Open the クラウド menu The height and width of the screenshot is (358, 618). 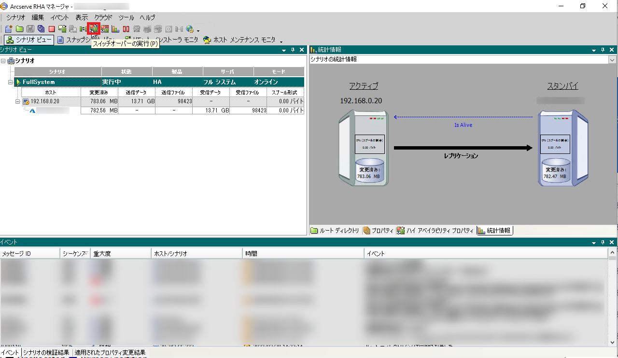pyautogui.click(x=103, y=17)
